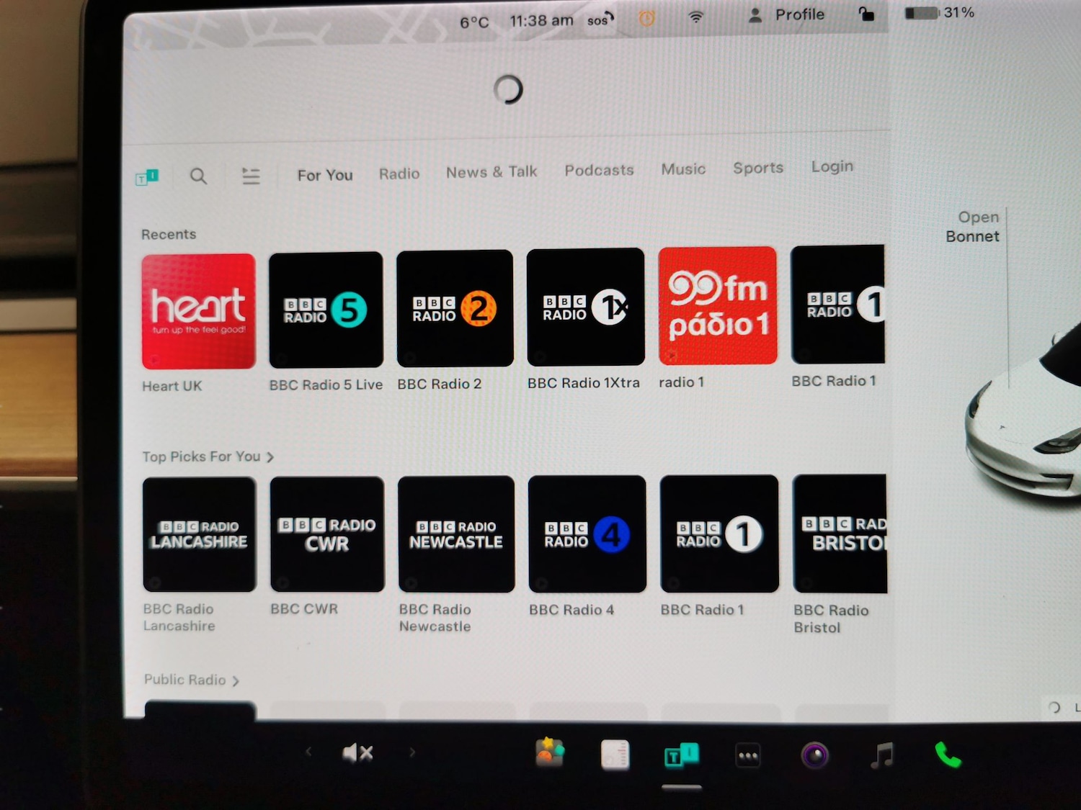Viewport: 1081px width, 810px height.
Task: Play BBC Radio Lancashire tile
Action: (x=200, y=534)
